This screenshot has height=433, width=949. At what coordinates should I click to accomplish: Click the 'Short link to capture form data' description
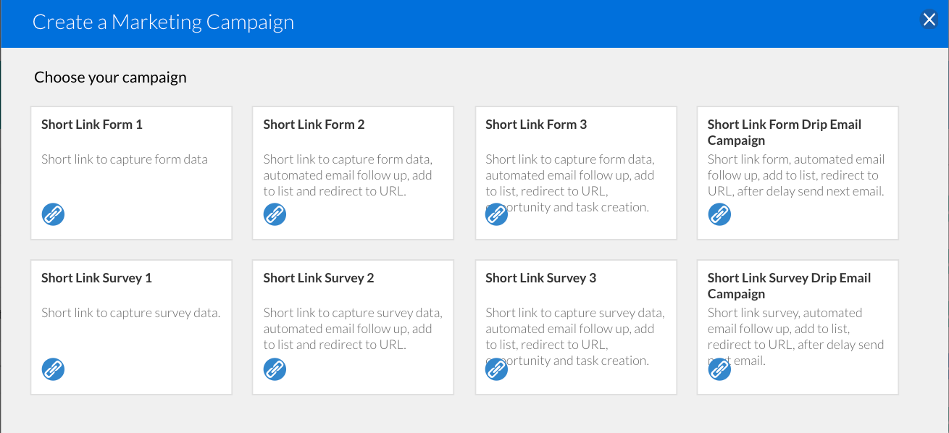click(125, 159)
